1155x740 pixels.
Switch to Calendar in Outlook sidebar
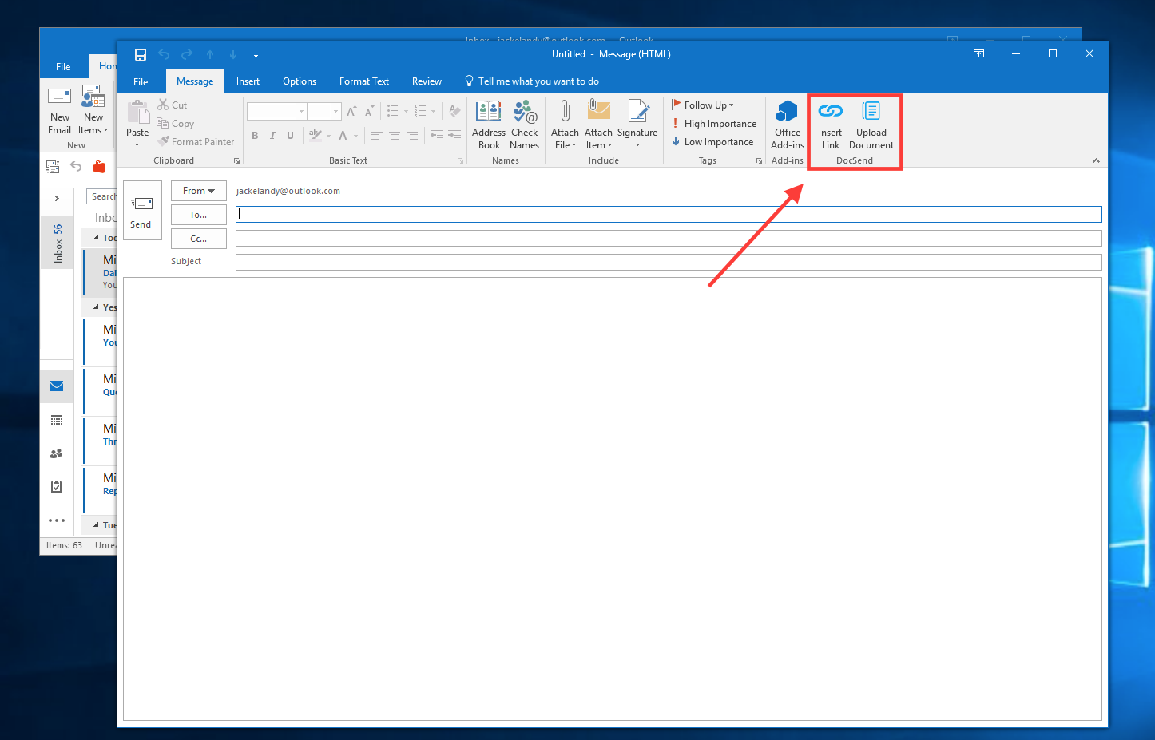pos(57,420)
